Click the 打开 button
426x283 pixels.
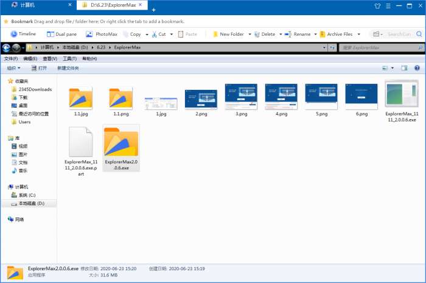point(39,68)
